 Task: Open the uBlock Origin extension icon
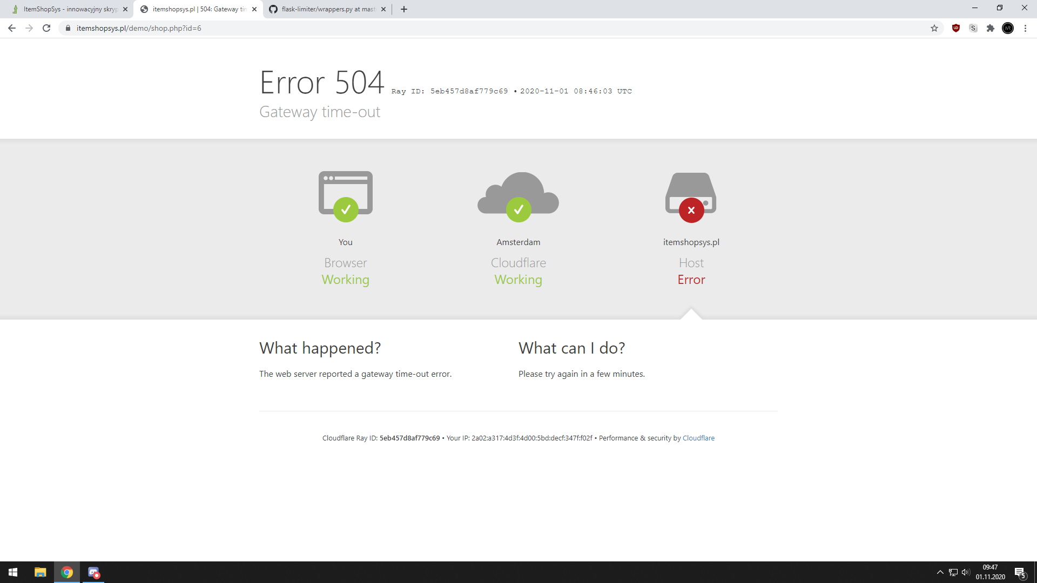click(x=956, y=28)
